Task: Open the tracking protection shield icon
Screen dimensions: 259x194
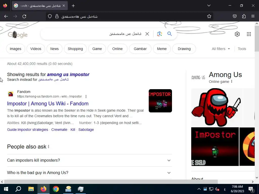Action: coord(50,16)
